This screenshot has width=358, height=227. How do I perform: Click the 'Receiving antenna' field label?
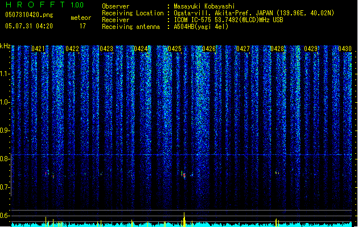coord(131,27)
